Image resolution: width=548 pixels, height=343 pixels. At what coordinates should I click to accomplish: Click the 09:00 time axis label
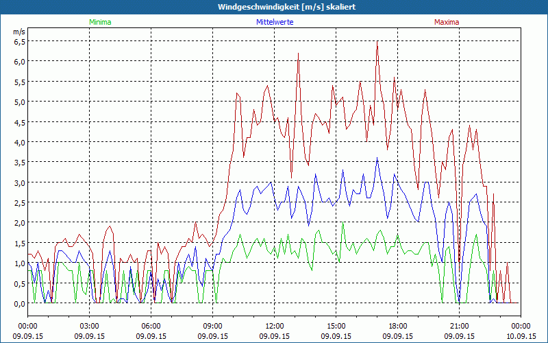point(212,327)
